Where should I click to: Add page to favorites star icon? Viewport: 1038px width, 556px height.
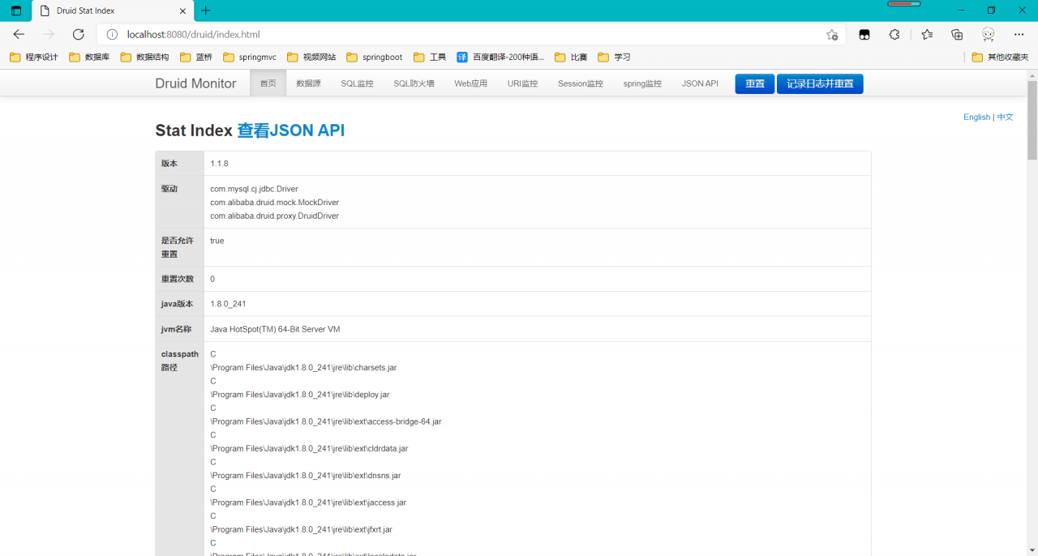832,35
